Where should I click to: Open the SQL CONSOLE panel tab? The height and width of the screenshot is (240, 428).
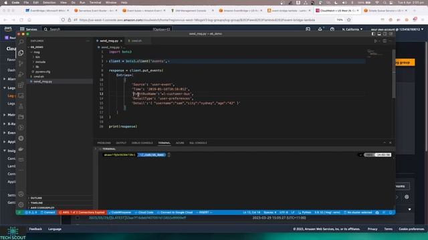(x=198, y=143)
